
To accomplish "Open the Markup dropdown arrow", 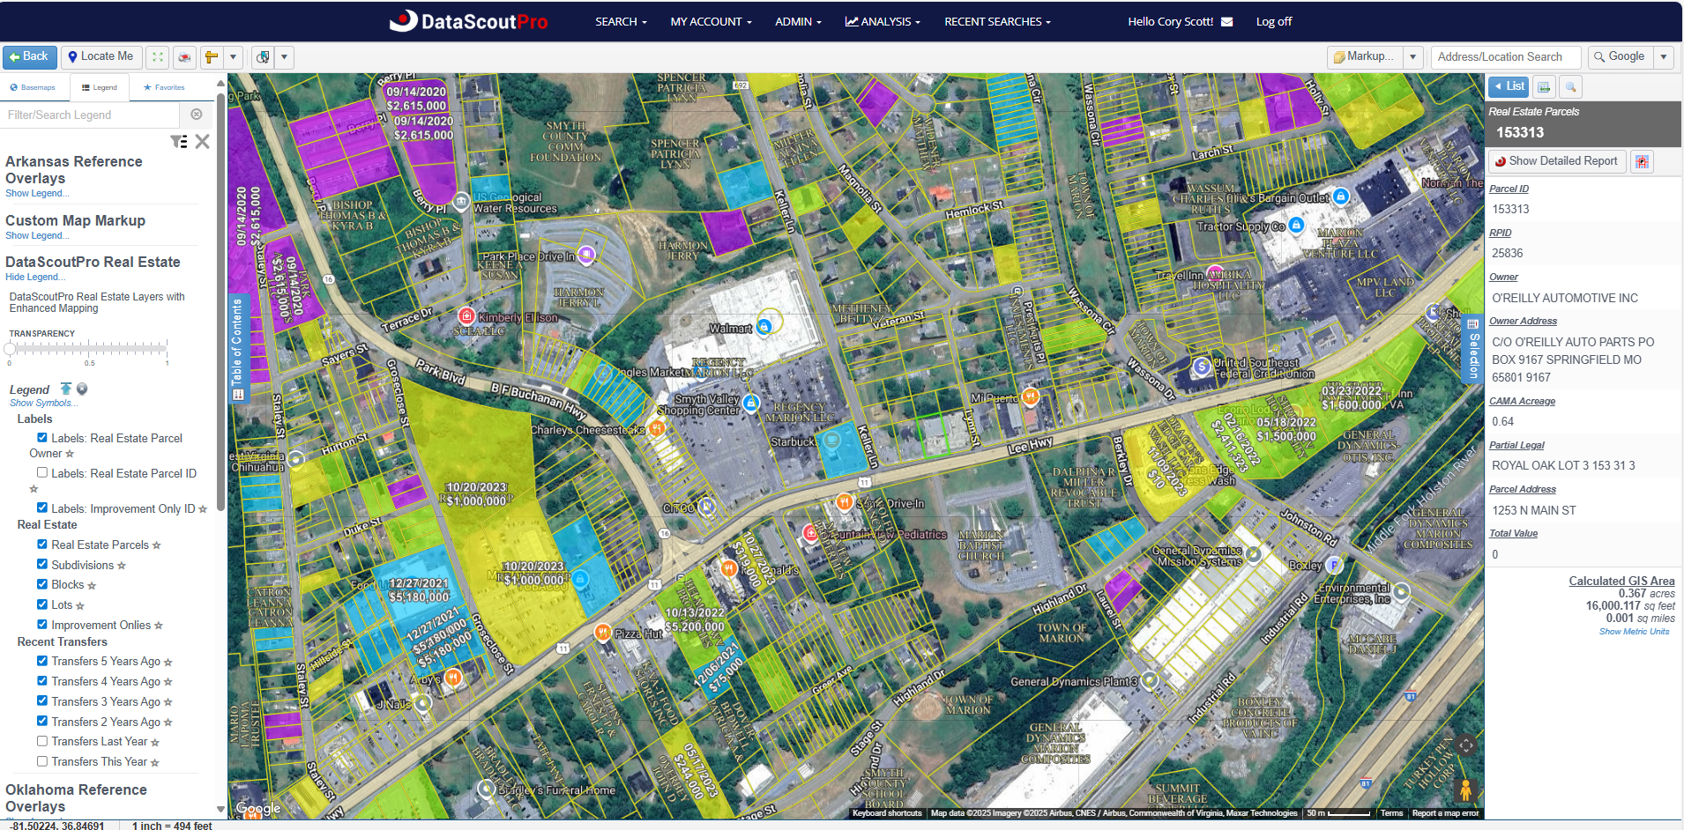I will [1413, 57].
